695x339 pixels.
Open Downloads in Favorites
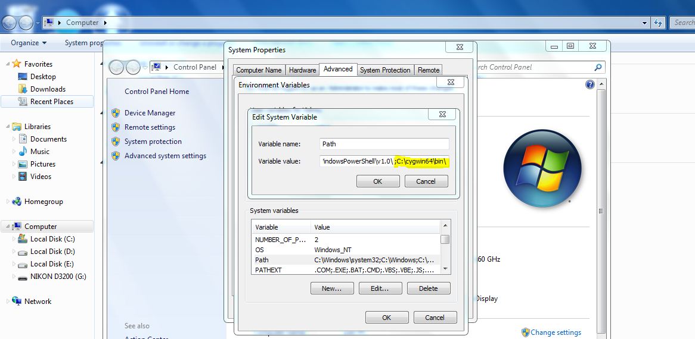48,89
